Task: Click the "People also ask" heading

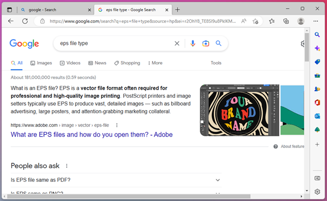Action: tap(35, 166)
